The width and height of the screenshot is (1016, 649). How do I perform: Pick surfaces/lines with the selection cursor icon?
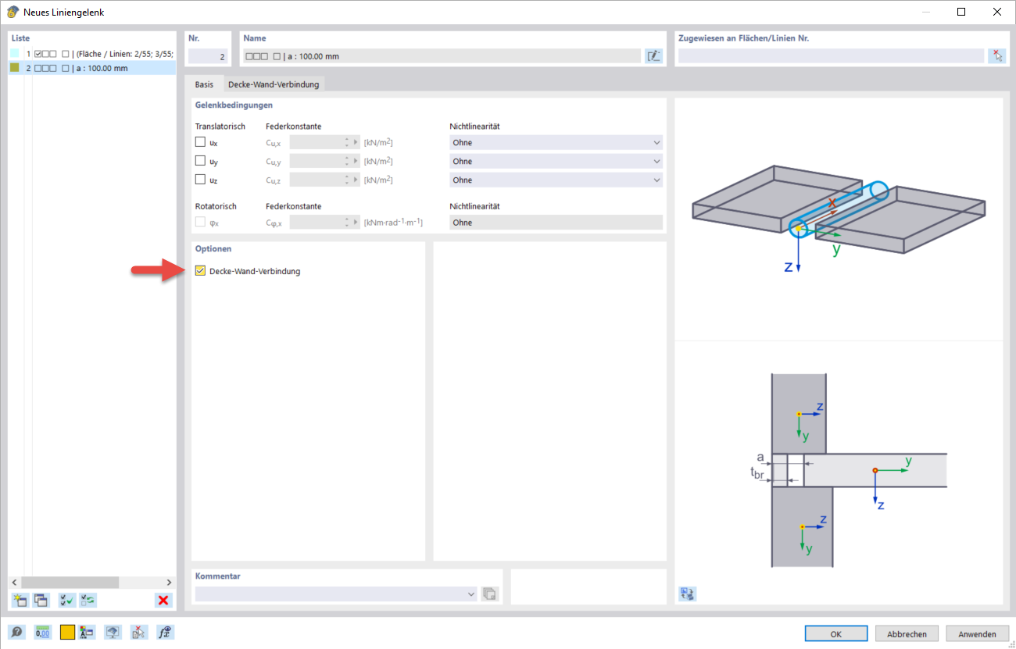pos(996,55)
